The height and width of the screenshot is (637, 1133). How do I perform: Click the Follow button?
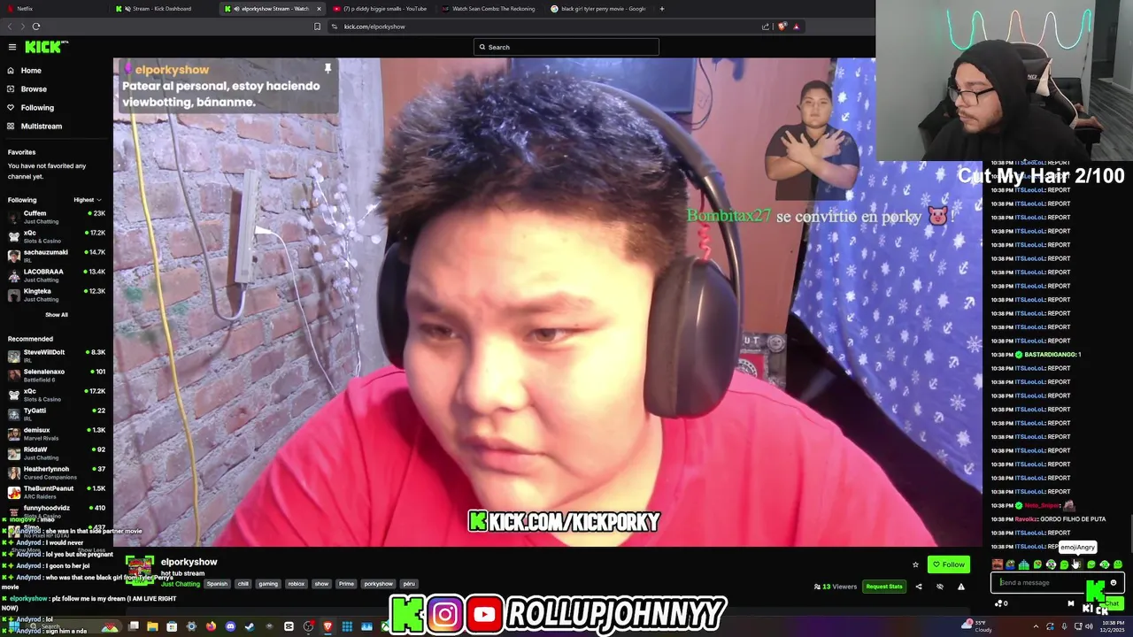click(x=948, y=564)
